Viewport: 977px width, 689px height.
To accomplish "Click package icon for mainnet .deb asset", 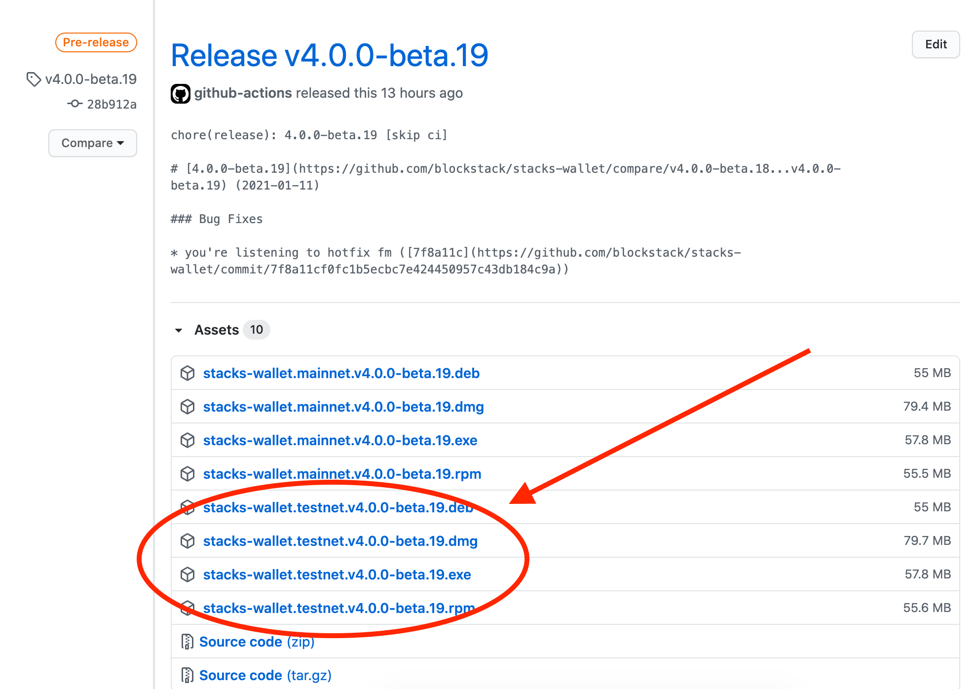I will pos(188,373).
